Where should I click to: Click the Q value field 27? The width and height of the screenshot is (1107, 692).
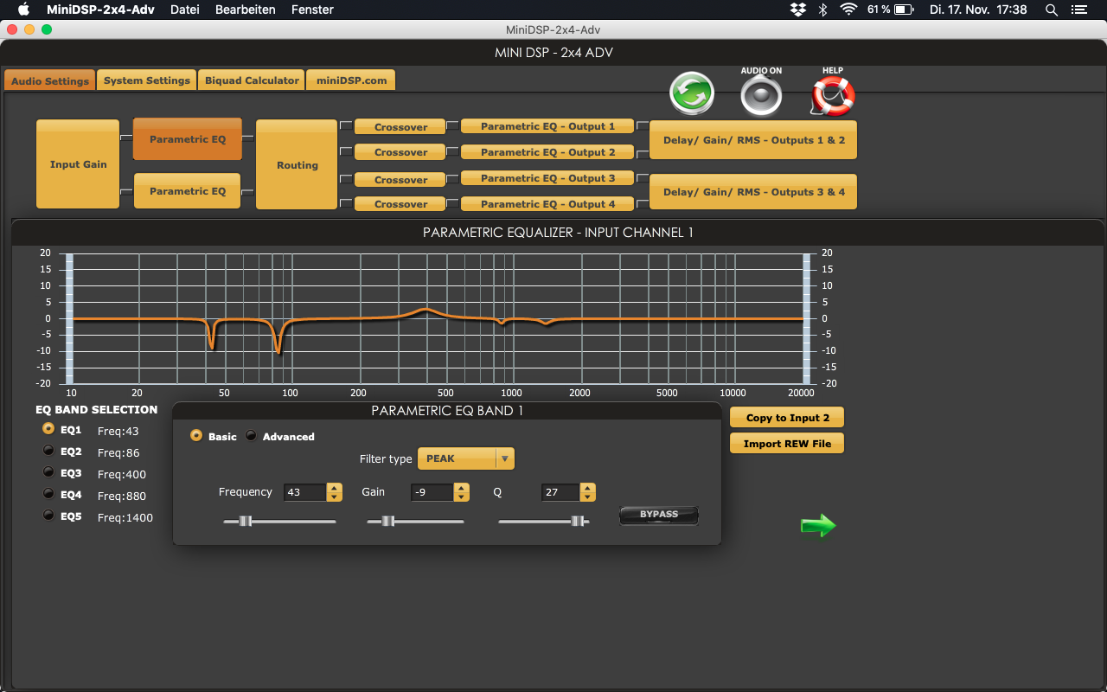point(560,492)
